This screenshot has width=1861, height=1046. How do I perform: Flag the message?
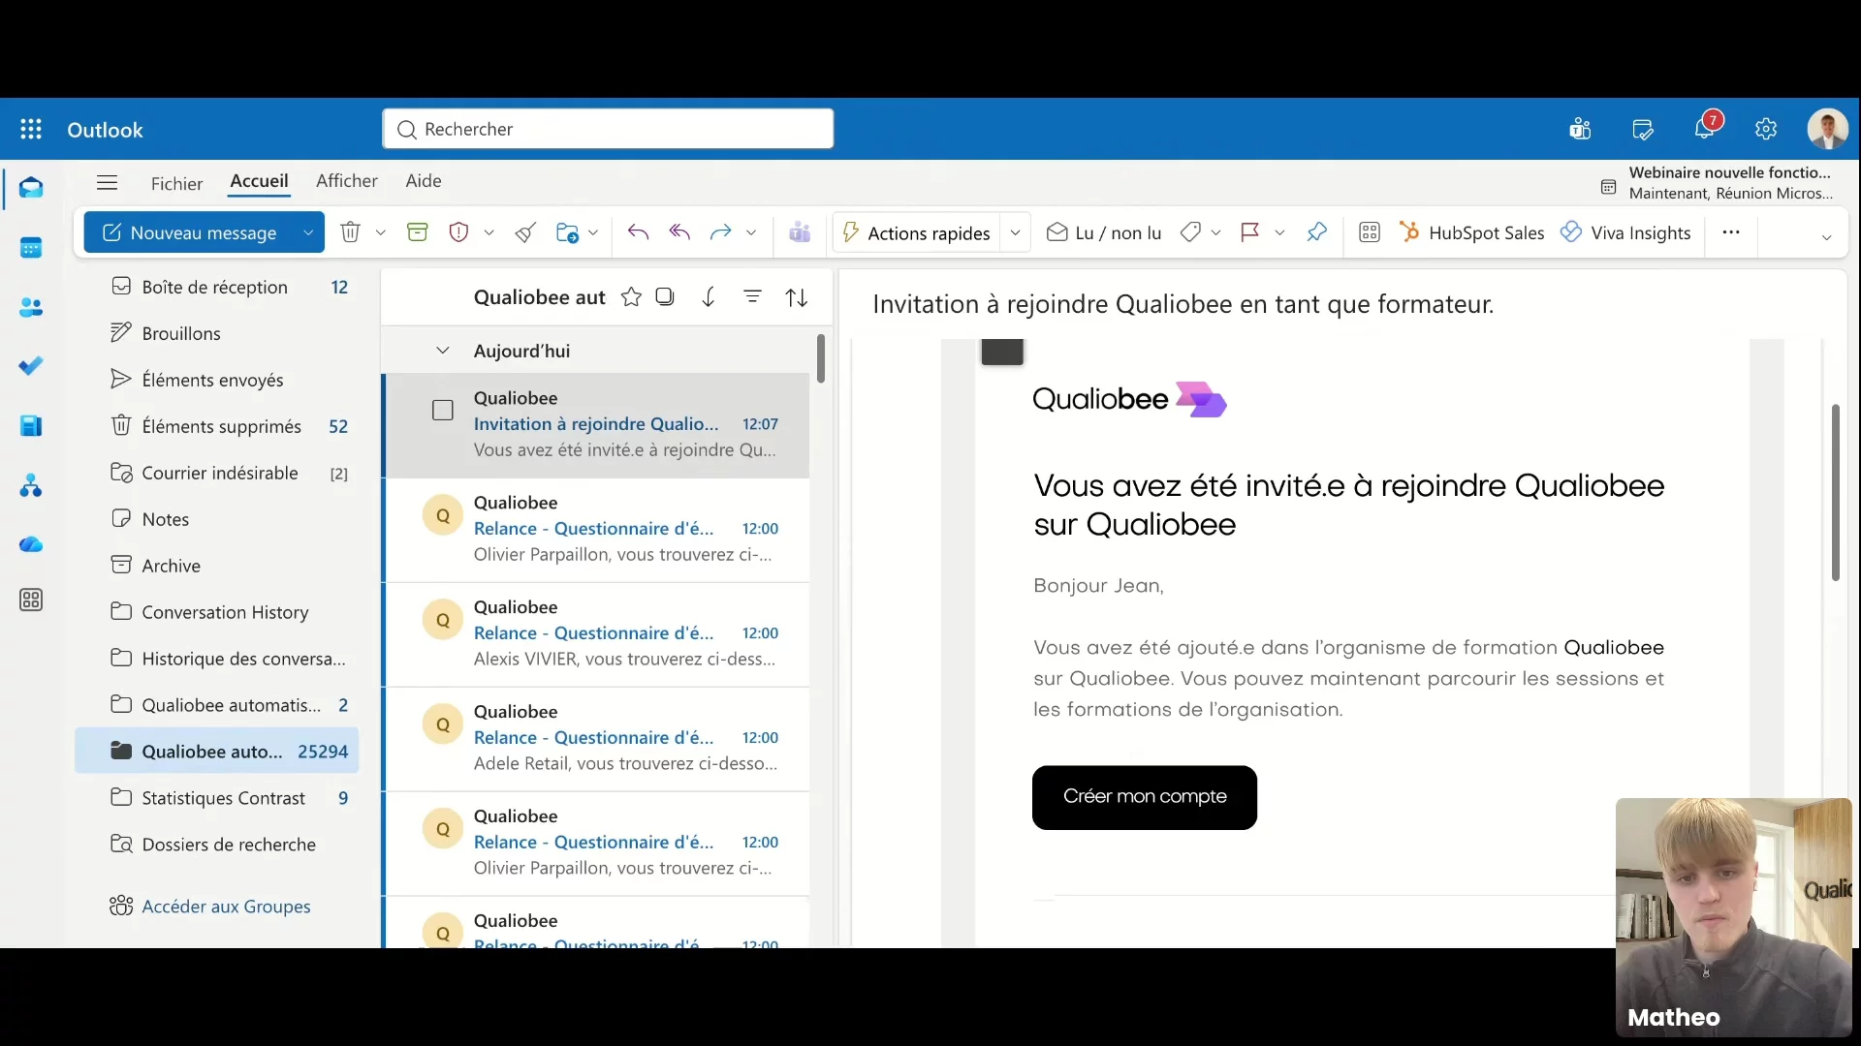pyautogui.click(x=1250, y=232)
